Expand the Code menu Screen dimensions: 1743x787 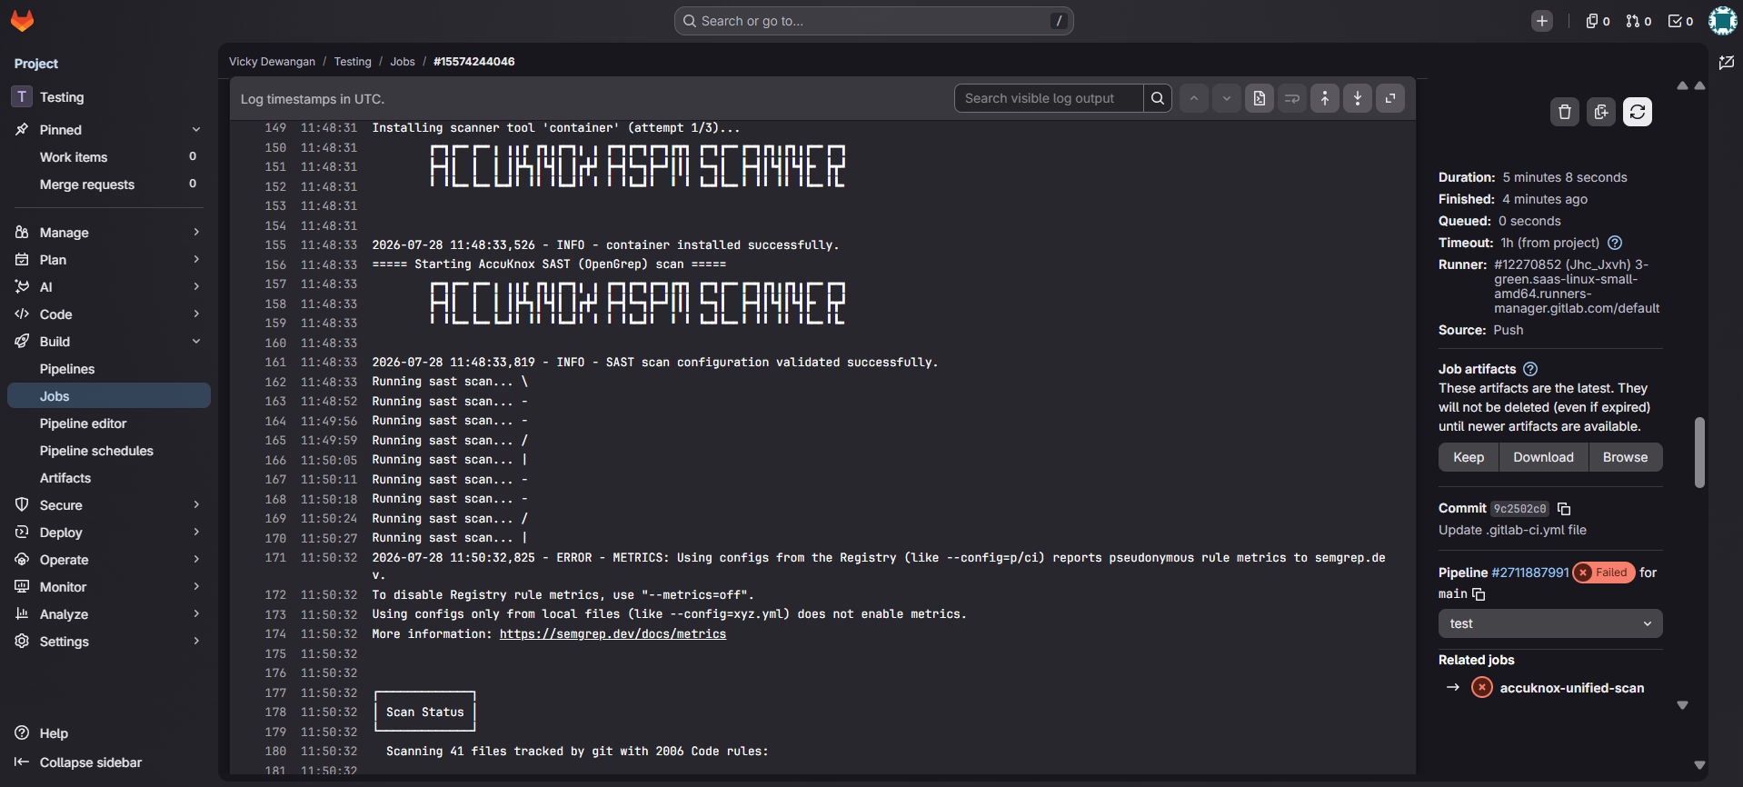point(109,314)
